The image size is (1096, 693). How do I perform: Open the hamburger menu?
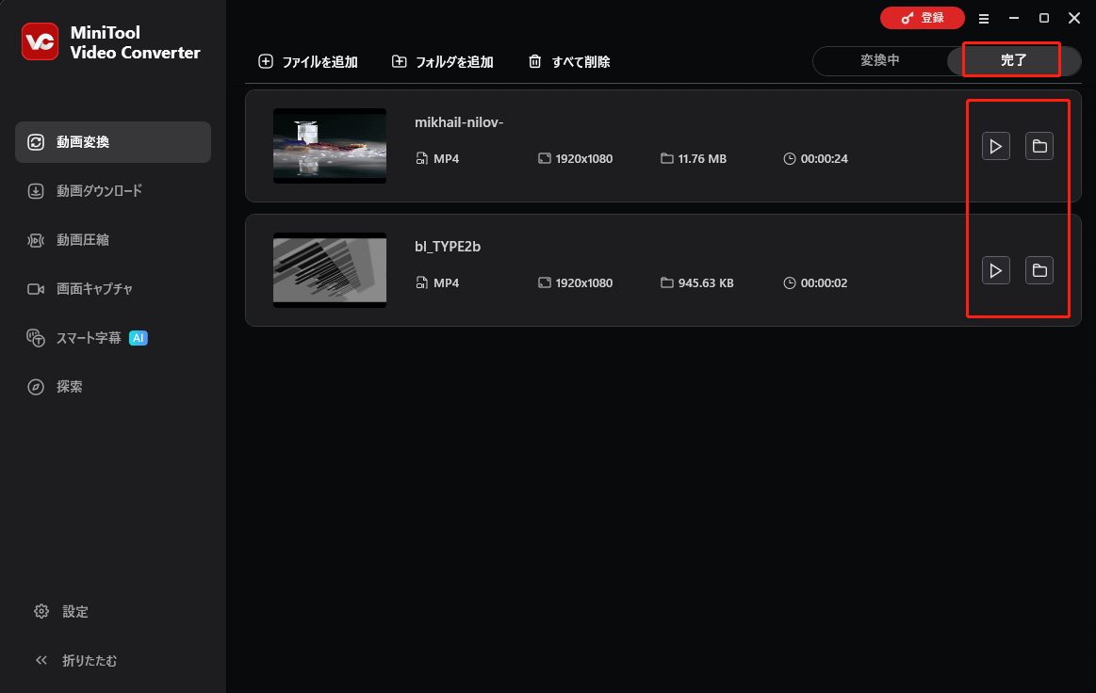(984, 18)
